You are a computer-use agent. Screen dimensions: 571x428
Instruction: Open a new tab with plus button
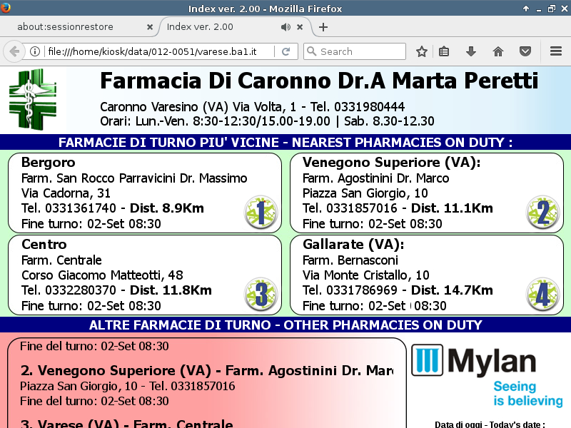323,27
